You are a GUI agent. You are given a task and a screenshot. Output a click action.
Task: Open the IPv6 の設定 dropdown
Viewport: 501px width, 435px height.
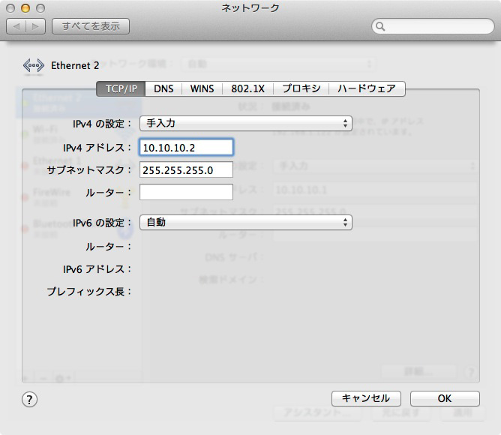point(245,222)
